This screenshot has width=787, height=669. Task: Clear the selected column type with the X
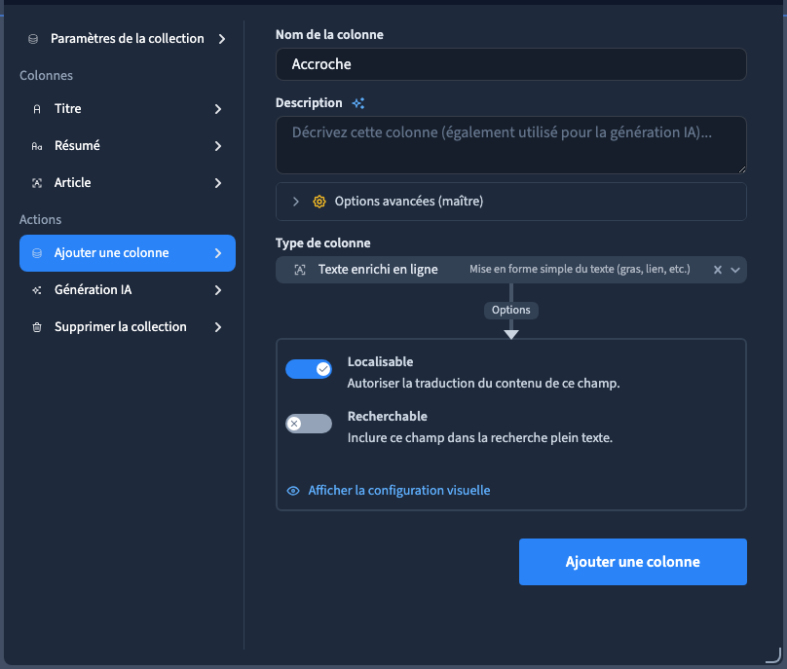(718, 270)
